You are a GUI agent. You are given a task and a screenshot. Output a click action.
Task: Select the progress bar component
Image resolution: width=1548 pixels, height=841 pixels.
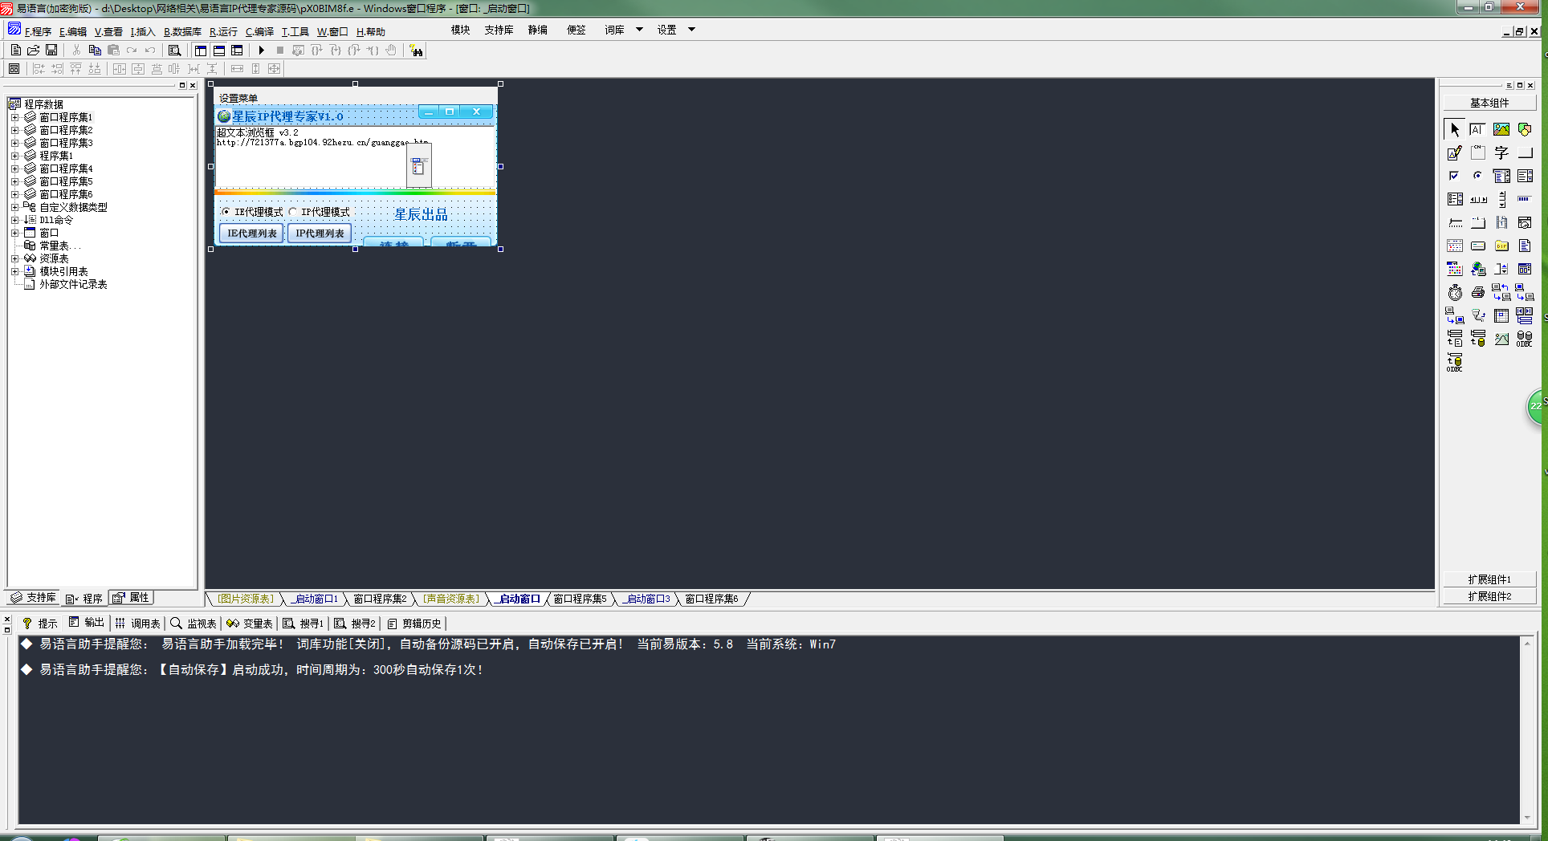(1525, 199)
